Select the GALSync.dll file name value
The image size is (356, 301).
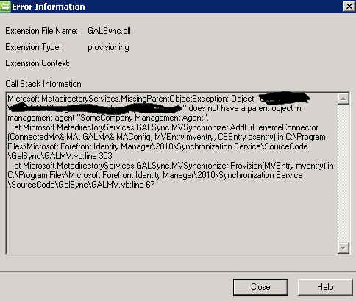(x=109, y=31)
